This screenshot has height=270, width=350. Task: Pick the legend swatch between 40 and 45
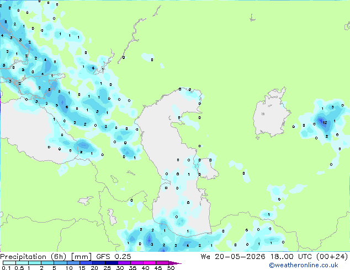(x=150, y=263)
